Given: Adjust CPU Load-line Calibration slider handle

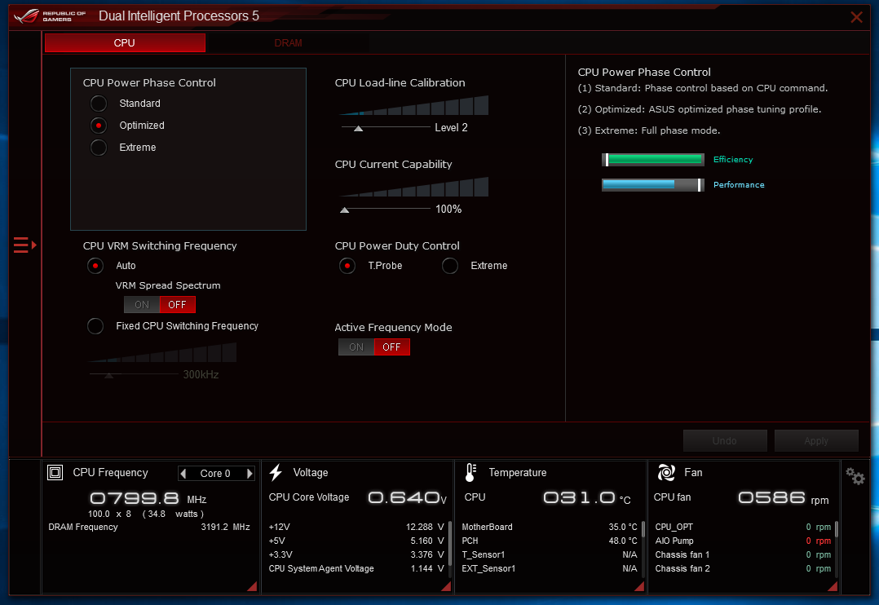Looking at the screenshot, I should [358, 128].
